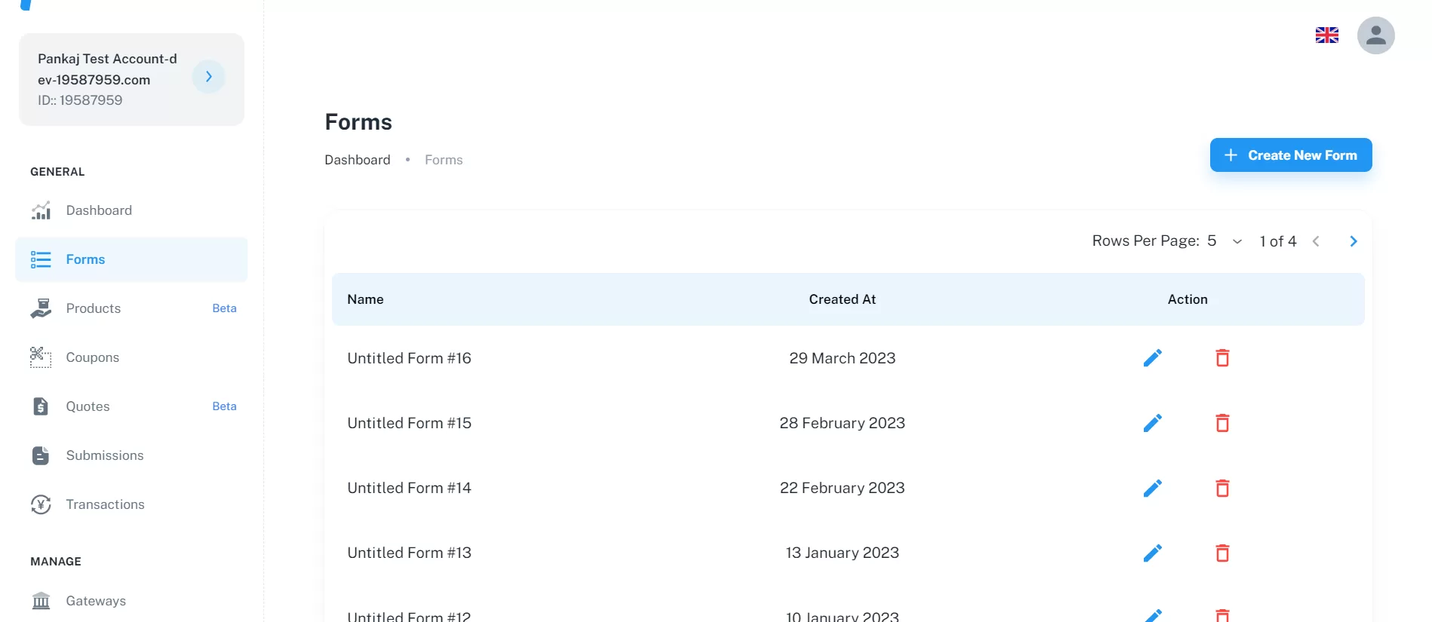Image resolution: width=1432 pixels, height=622 pixels.
Task: Delete Untitled Form #13 using the trash icon
Action: [x=1222, y=553]
